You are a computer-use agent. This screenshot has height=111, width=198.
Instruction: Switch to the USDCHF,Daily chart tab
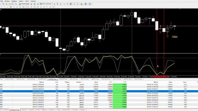(138, 79)
